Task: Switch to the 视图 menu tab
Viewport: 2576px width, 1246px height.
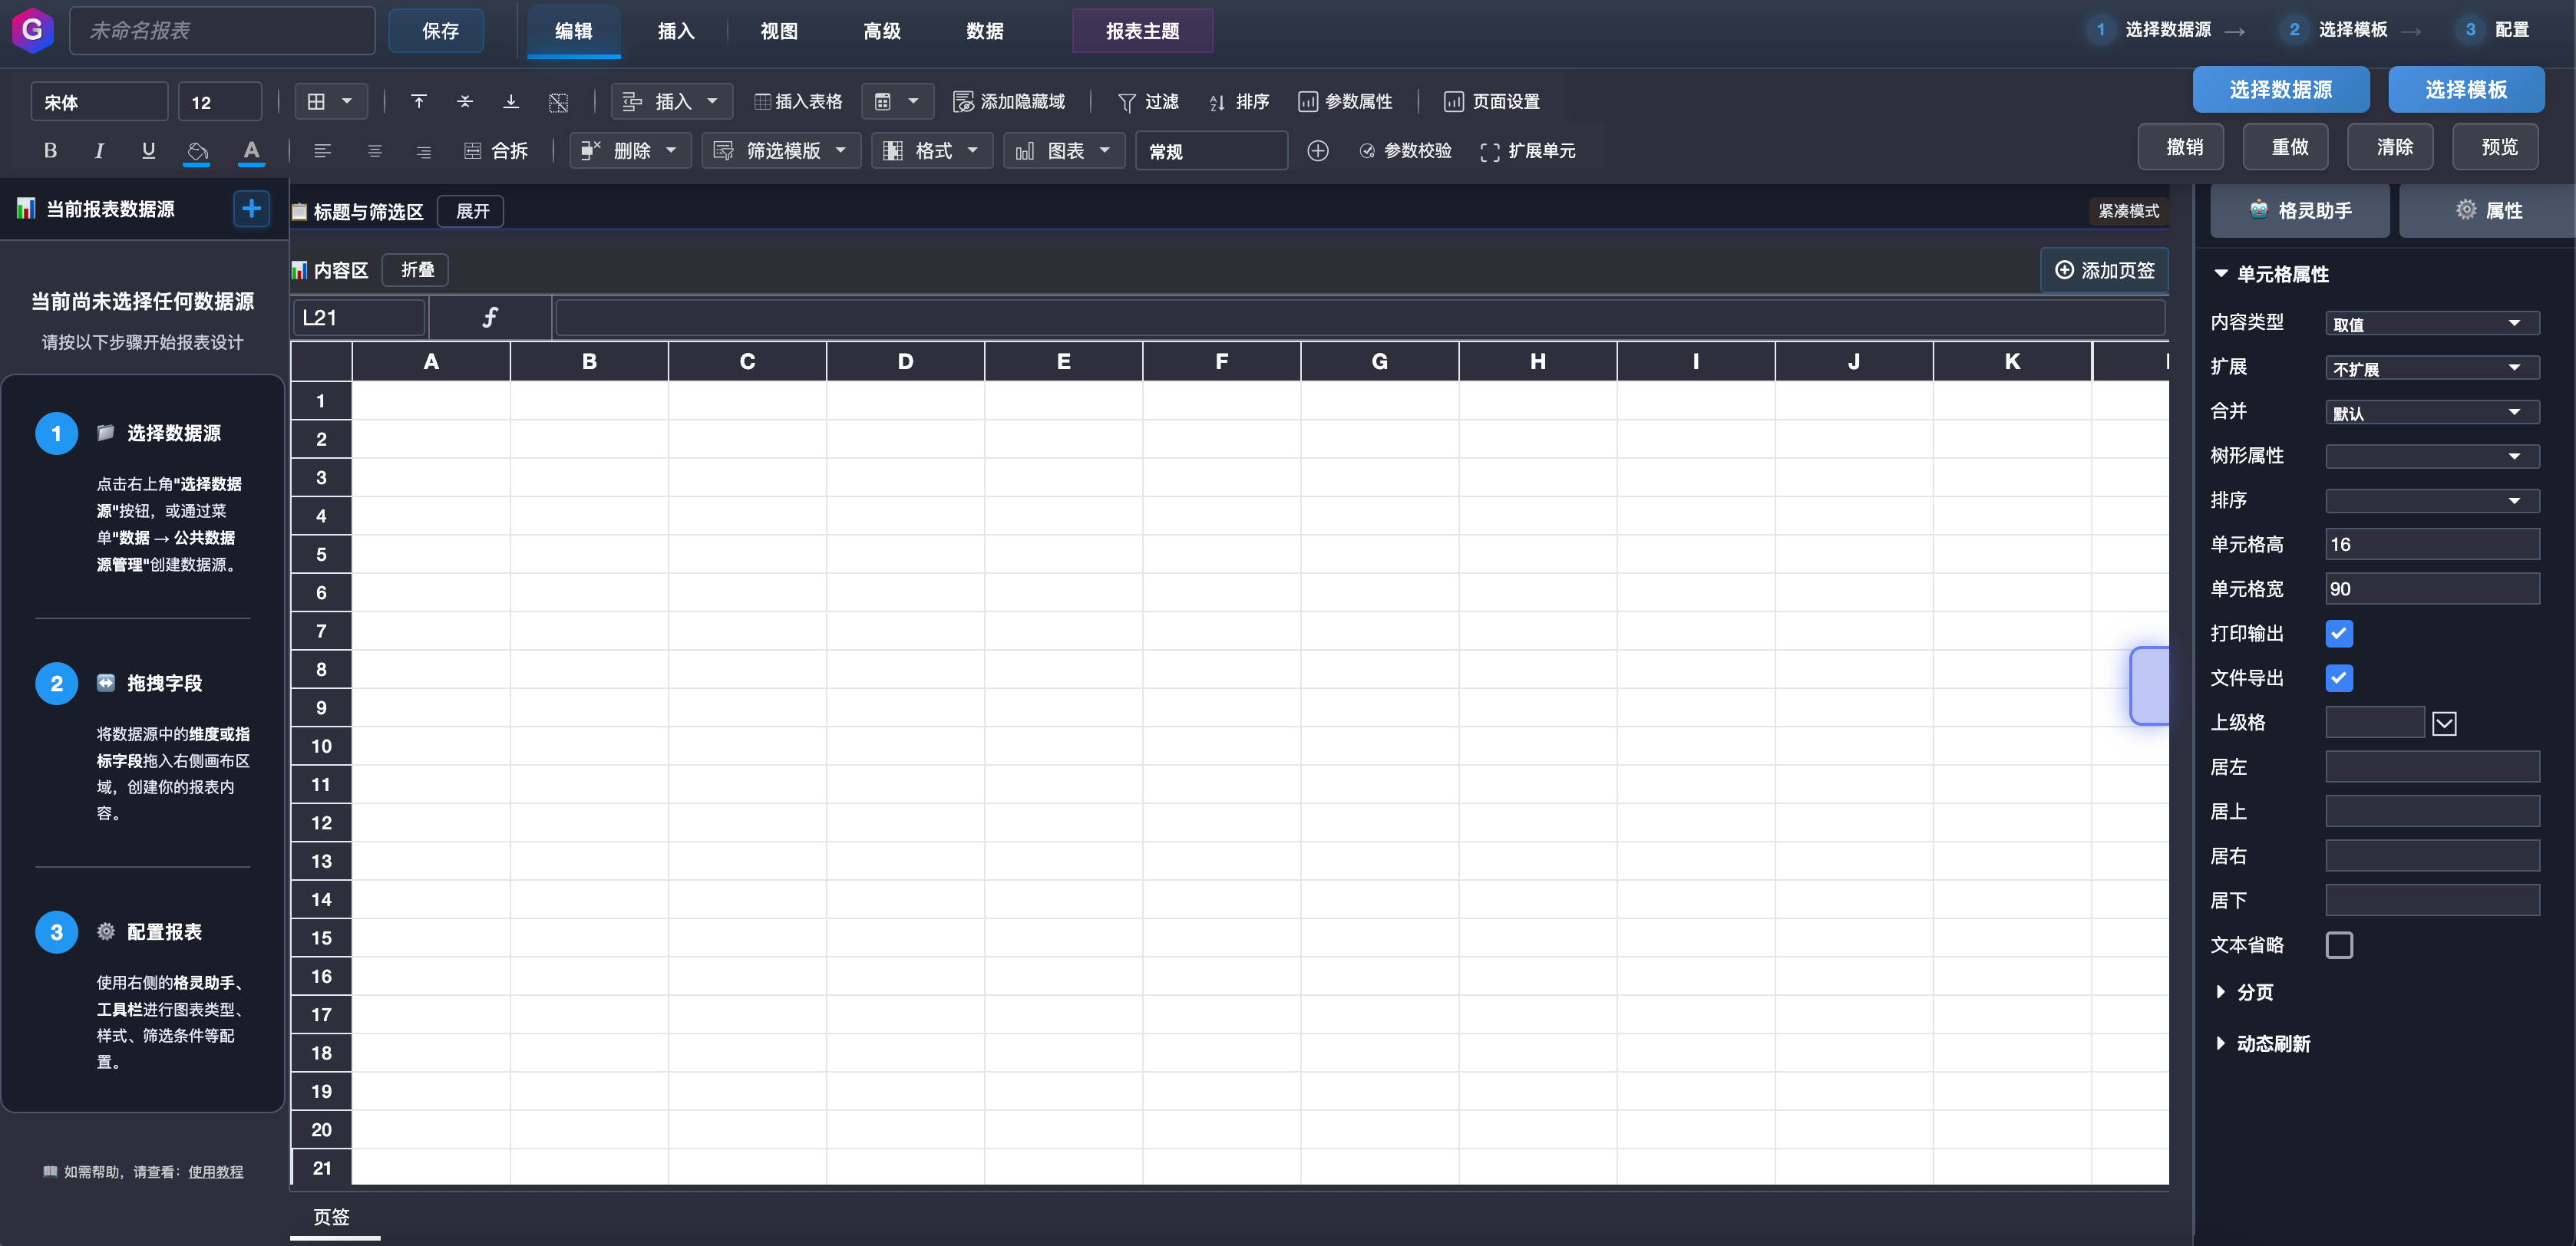Action: click(778, 31)
